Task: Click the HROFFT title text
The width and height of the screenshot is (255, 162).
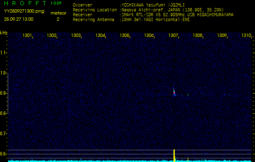Action: coord(24,3)
